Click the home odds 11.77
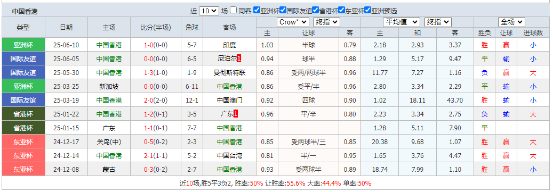Image resolution: width=553 pixels, height=192 pixels. click(x=380, y=73)
